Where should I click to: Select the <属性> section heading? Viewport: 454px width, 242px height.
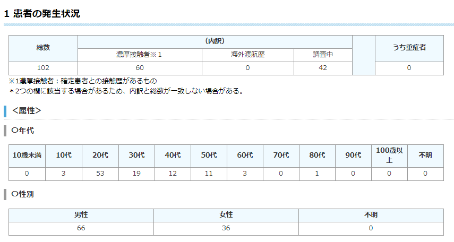(x=27, y=111)
